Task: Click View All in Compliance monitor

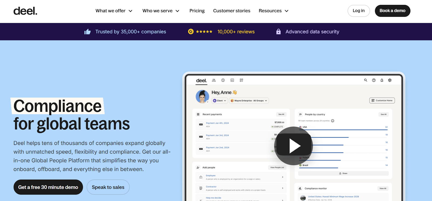Action: (x=383, y=188)
